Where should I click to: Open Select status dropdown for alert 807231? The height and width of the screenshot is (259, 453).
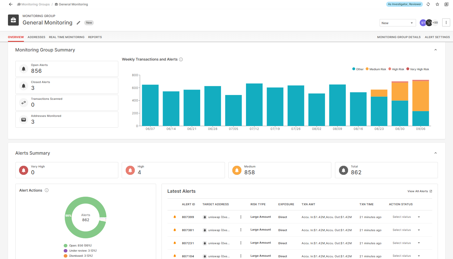406,243
